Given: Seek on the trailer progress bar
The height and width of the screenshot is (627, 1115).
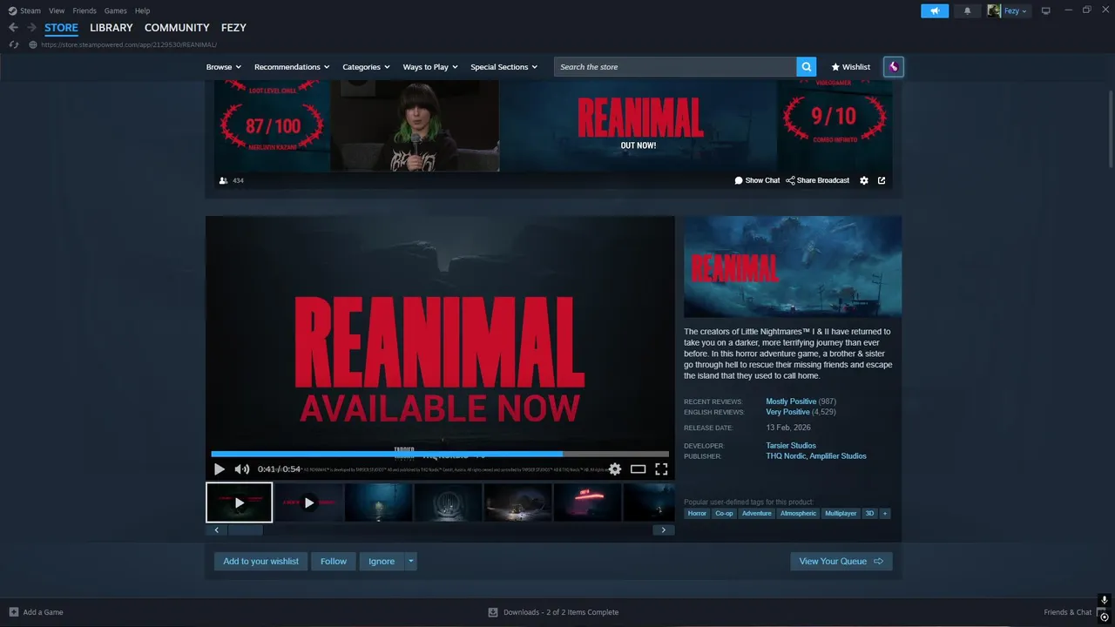Looking at the screenshot, I should tap(440, 454).
